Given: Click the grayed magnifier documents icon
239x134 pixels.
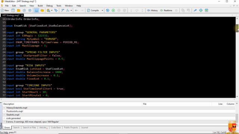Looking at the screenshot, I should click(x=189, y=10).
